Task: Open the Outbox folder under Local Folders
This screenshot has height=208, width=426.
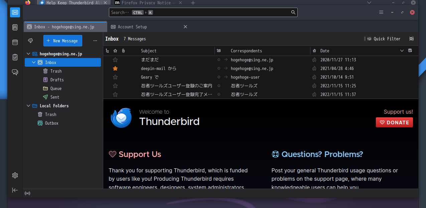Action: click(x=63, y=123)
